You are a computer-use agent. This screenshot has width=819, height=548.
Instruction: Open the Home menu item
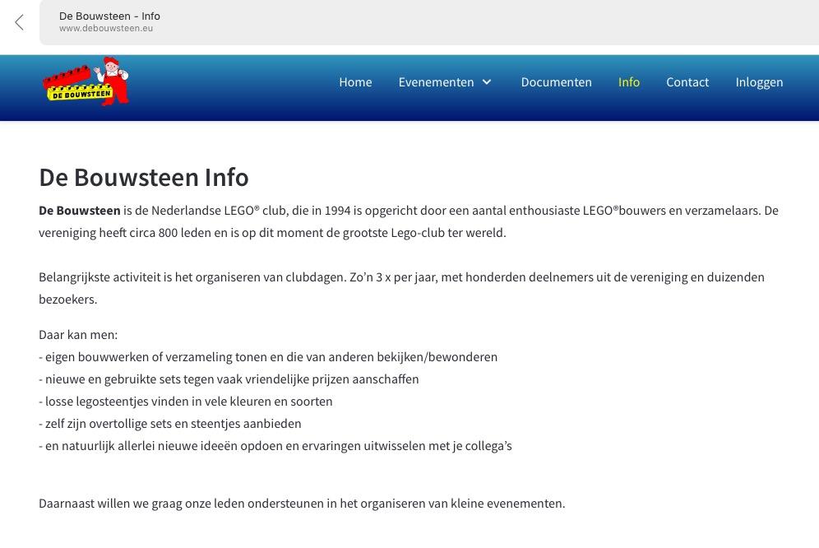[x=355, y=82]
